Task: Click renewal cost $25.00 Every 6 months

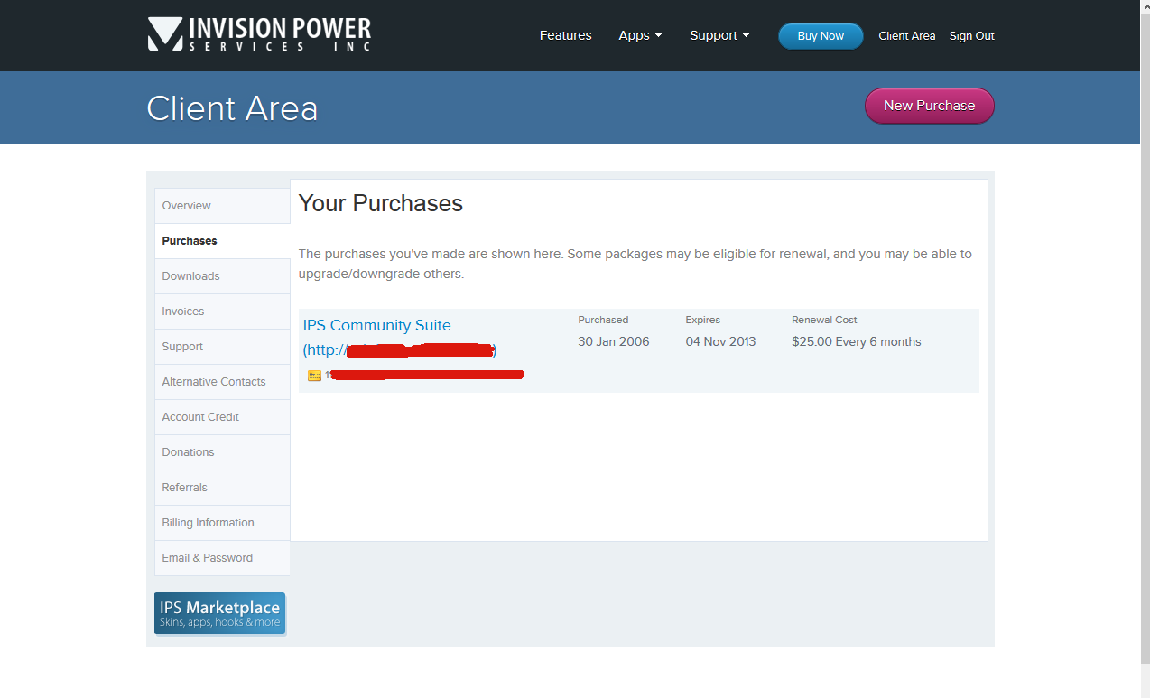Action: click(x=857, y=342)
